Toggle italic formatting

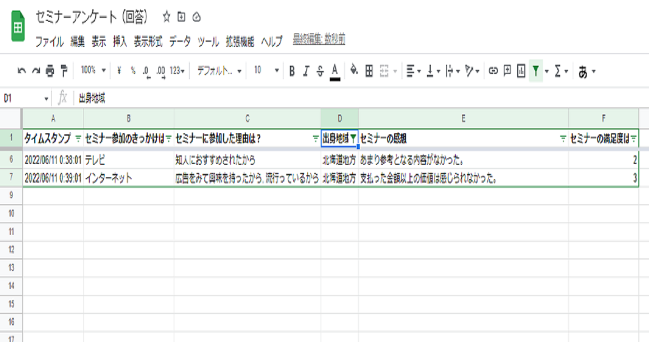(x=306, y=71)
